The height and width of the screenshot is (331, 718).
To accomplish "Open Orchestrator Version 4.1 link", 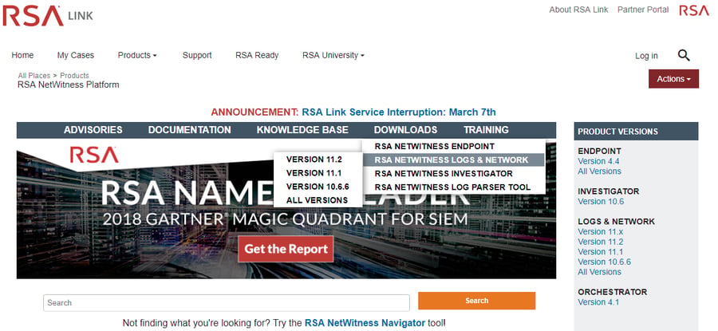I will click(598, 302).
